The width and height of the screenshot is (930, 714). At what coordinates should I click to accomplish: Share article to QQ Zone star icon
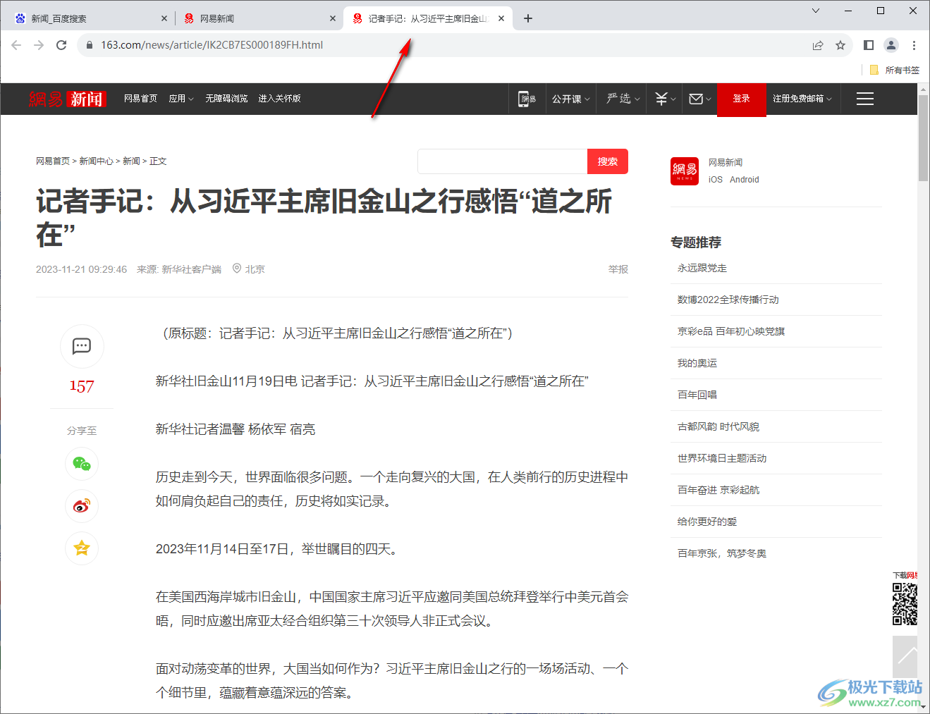click(x=82, y=548)
